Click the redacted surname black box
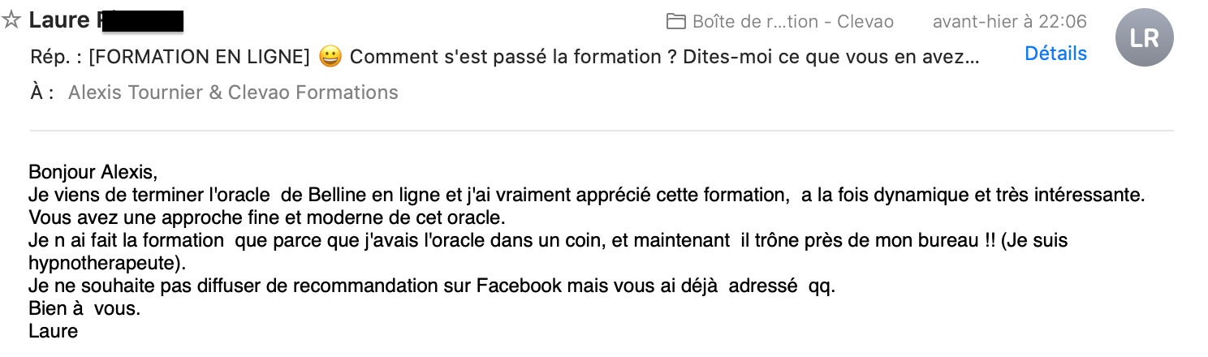Image resolution: width=1208 pixels, height=357 pixels. (x=142, y=20)
